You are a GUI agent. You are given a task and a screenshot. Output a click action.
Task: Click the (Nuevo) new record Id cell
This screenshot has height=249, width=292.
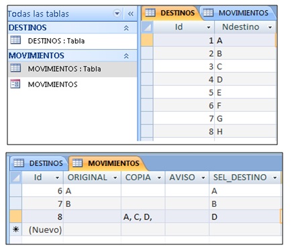coord(42,230)
